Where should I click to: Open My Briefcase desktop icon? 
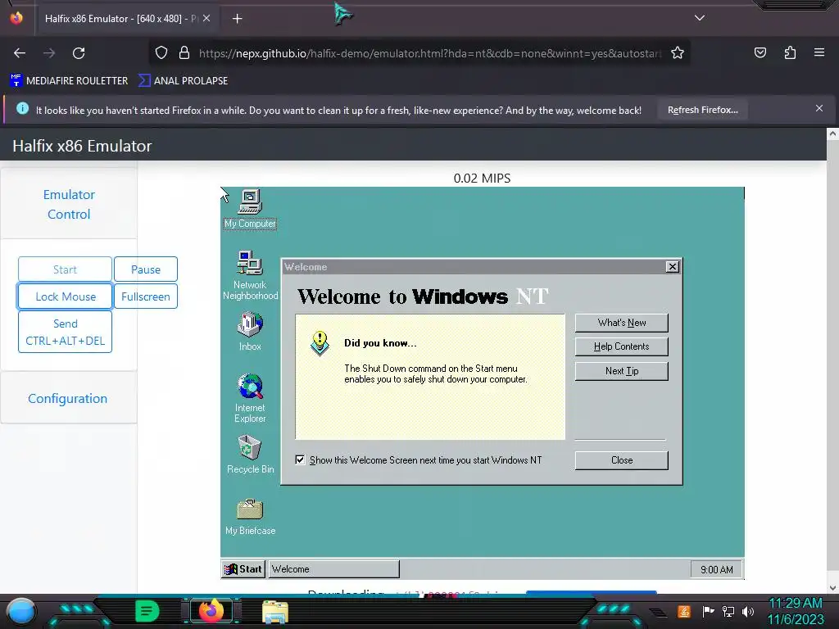pyautogui.click(x=250, y=516)
